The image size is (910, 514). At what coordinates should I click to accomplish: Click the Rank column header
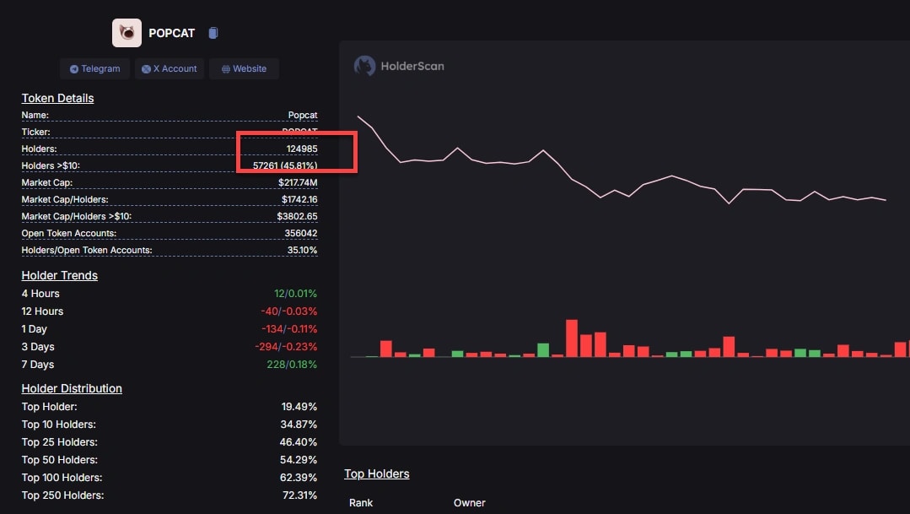click(361, 503)
